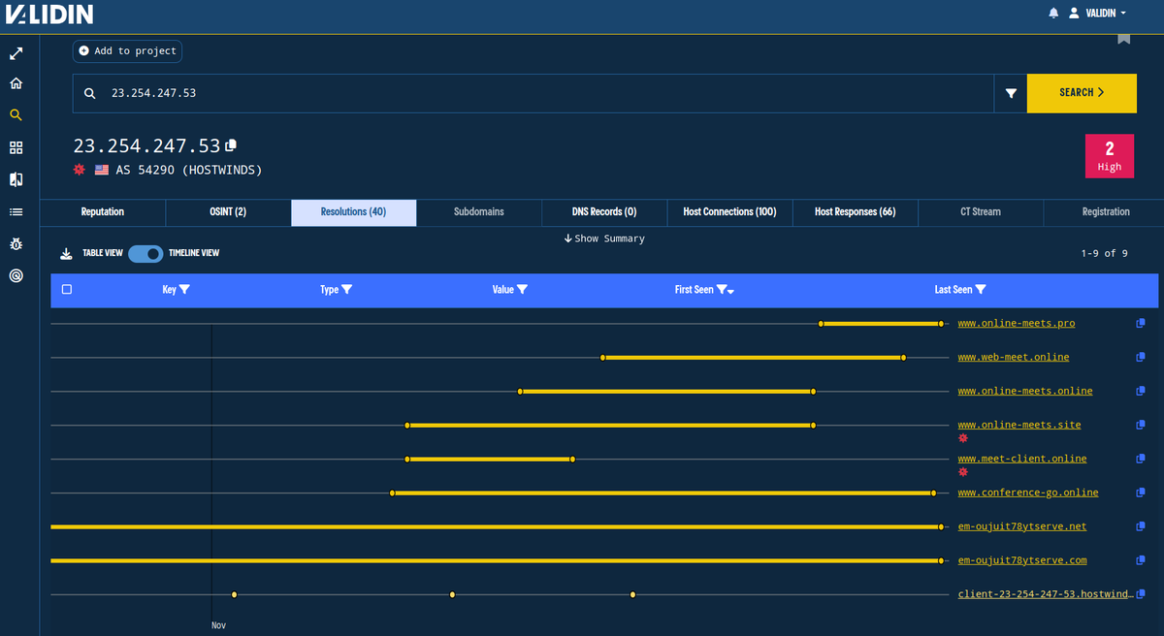The width and height of the screenshot is (1164, 636).
Task: Click the expand arrows sidebar icon
Action: click(16, 52)
